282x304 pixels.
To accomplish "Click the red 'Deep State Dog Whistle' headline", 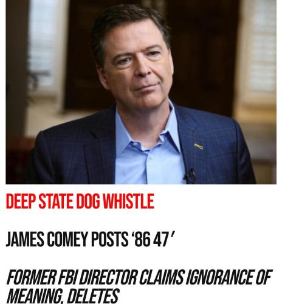I will [80, 201].
